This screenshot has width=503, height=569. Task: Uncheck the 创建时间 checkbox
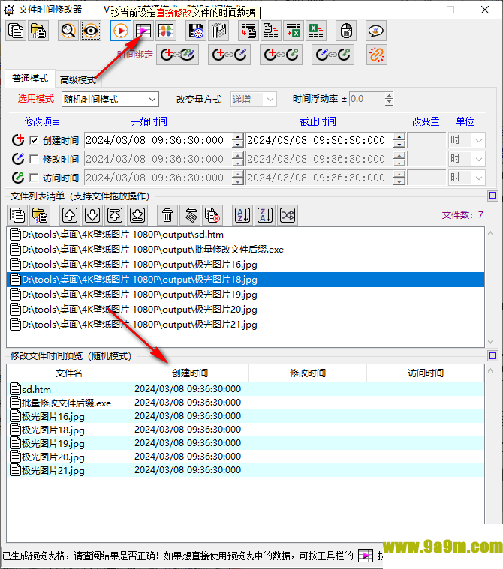coord(34,140)
